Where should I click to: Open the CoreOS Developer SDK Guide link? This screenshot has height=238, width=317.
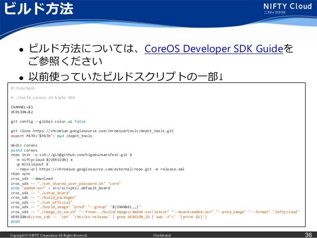click(x=214, y=49)
